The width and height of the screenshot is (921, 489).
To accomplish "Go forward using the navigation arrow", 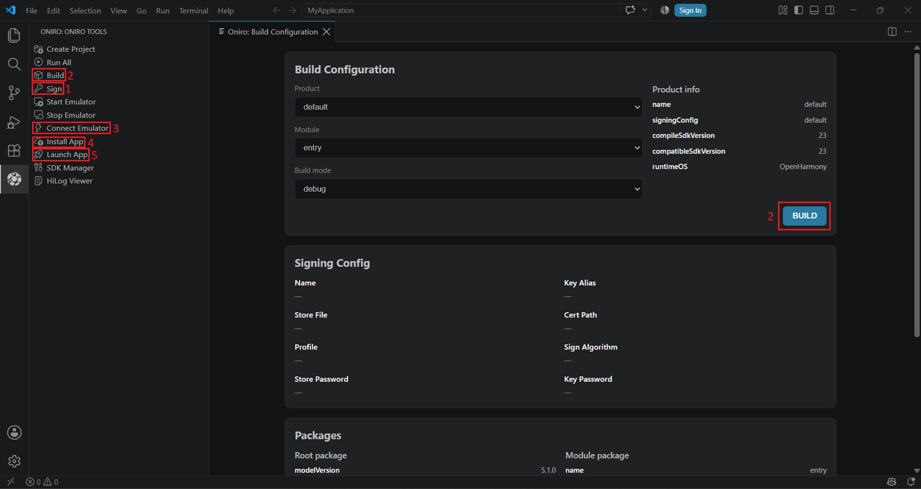I will pos(292,10).
